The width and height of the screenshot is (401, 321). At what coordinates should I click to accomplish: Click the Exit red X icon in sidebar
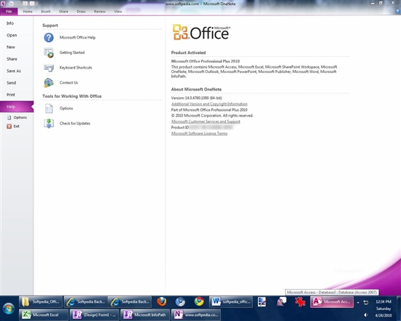pos(9,126)
